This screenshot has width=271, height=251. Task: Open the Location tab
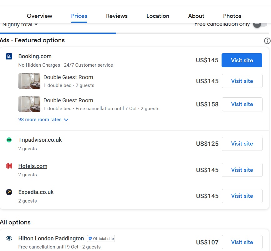click(x=158, y=16)
